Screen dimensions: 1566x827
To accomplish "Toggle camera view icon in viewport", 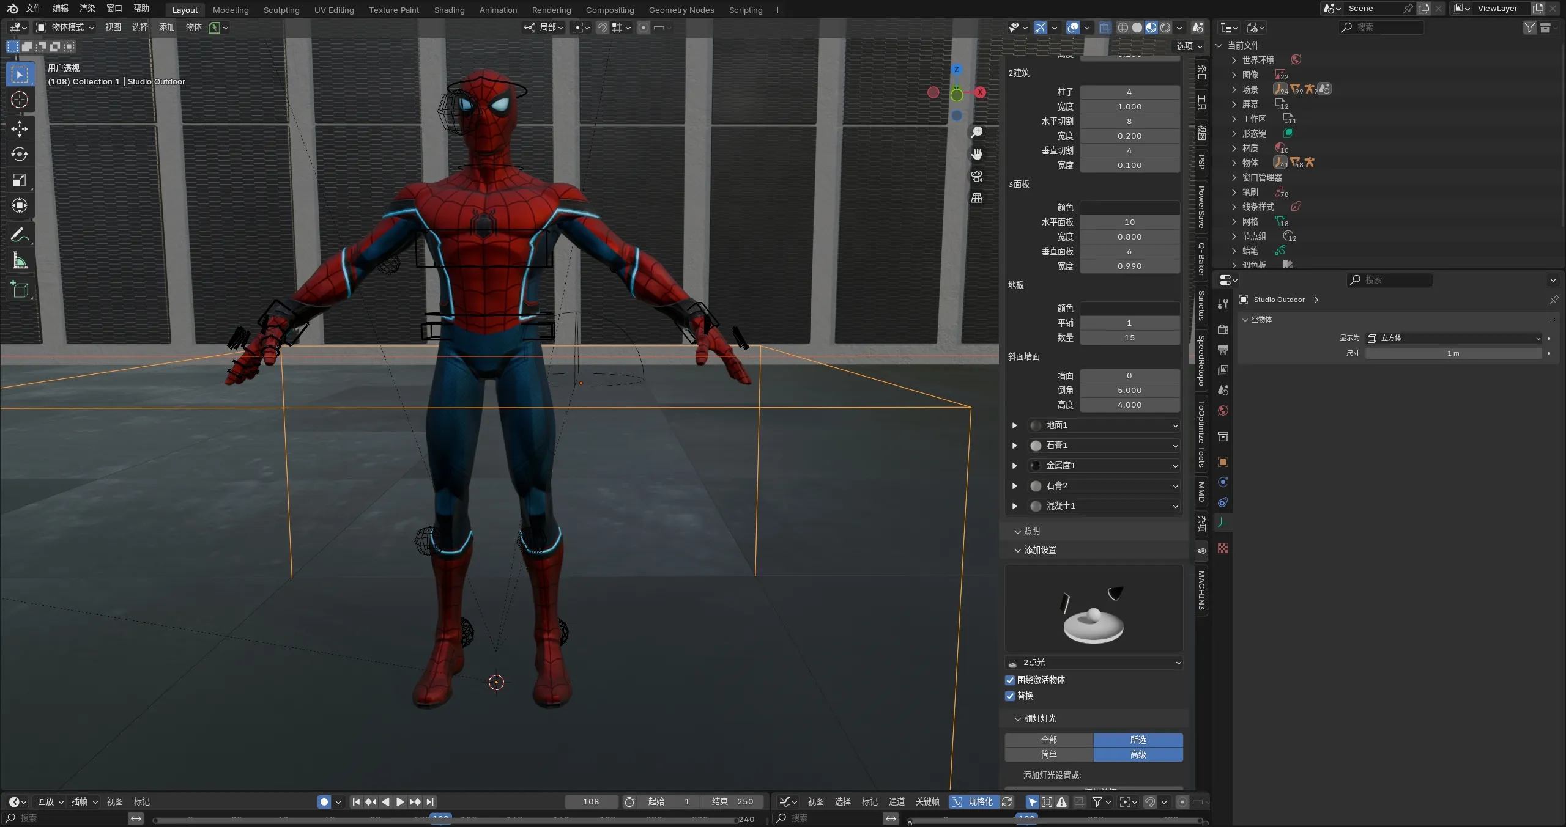I will [977, 176].
